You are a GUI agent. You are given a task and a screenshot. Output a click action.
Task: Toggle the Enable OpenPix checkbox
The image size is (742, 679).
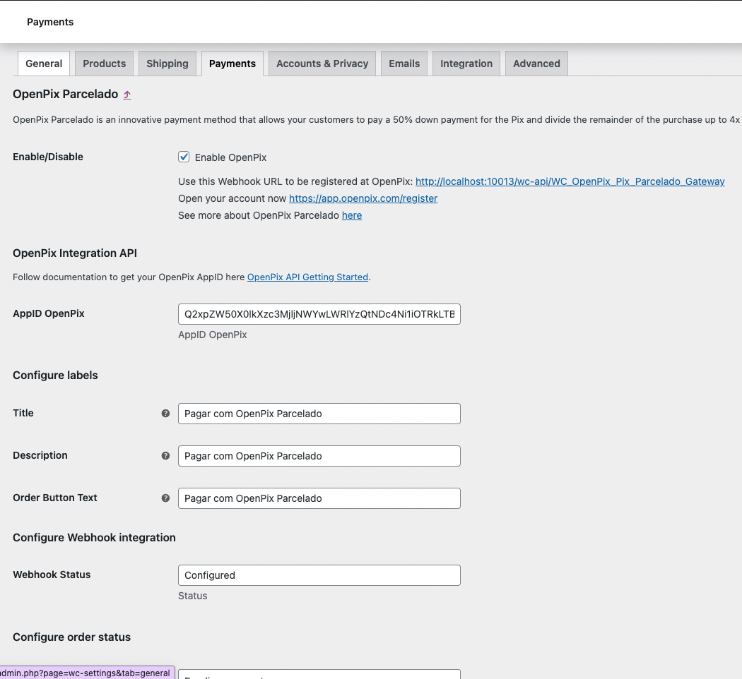tap(184, 157)
